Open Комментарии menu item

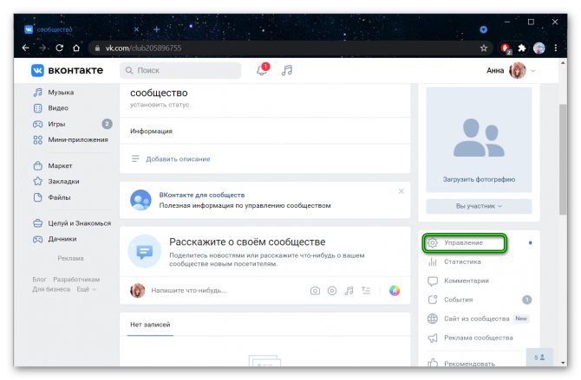coord(467,280)
